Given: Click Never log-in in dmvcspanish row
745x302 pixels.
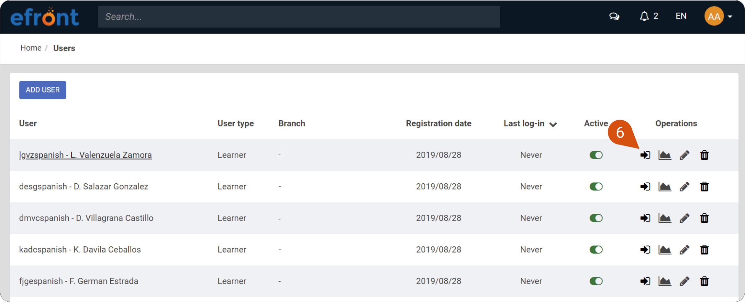Looking at the screenshot, I should 531,218.
